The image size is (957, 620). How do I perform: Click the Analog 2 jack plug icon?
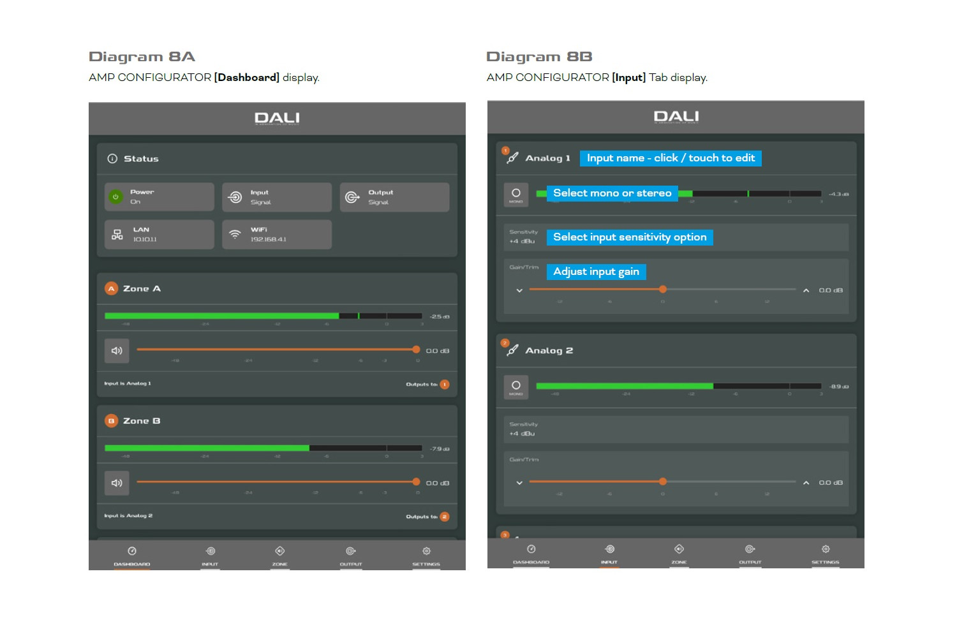point(512,350)
